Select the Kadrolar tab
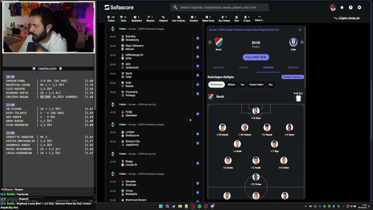The image size is (373, 210). [268, 67]
